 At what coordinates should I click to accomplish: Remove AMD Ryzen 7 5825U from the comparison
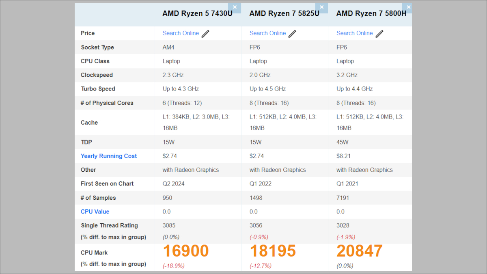pos(322,7)
